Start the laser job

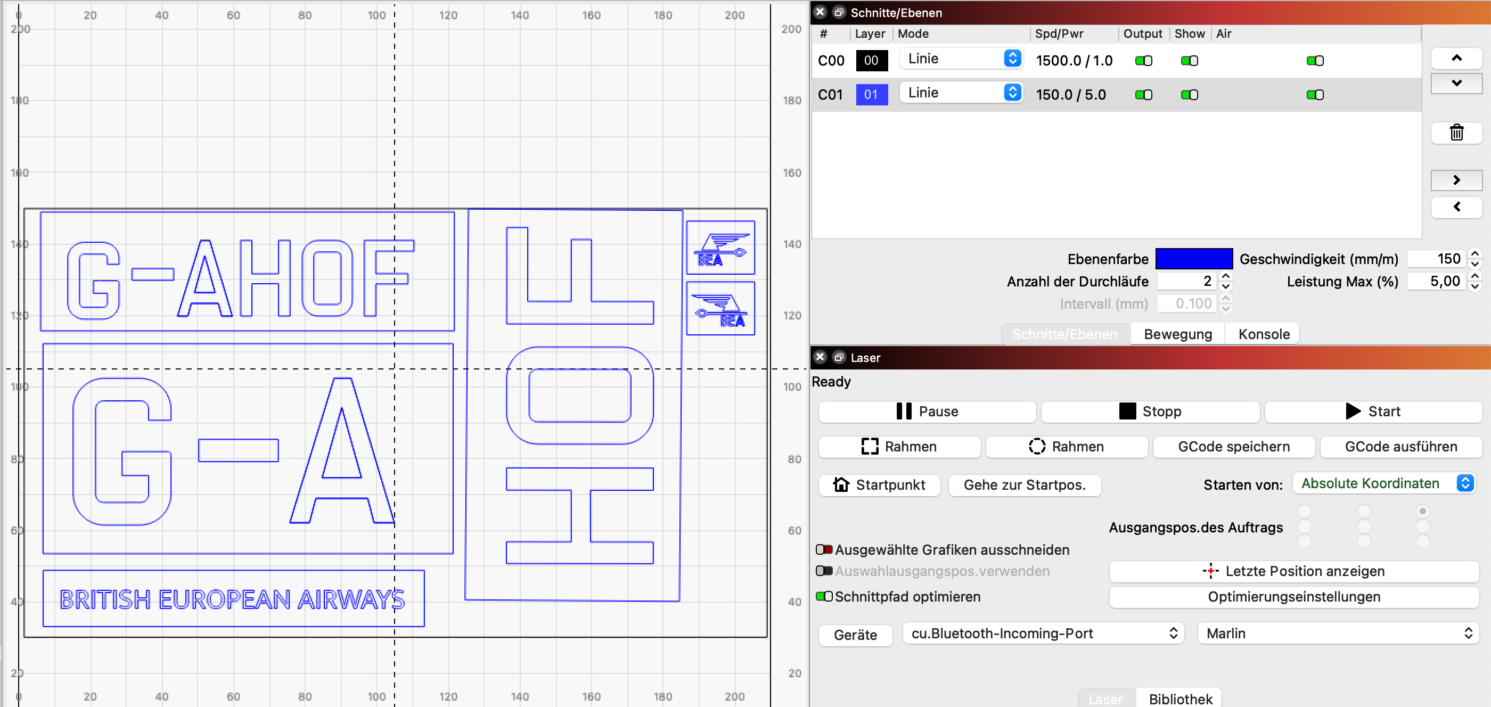point(1373,412)
